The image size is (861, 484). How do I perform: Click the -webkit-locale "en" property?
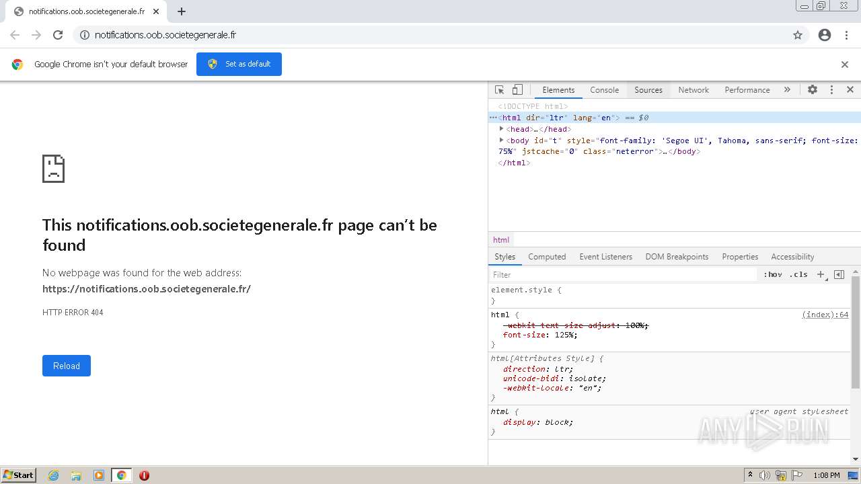(x=552, y=388)
